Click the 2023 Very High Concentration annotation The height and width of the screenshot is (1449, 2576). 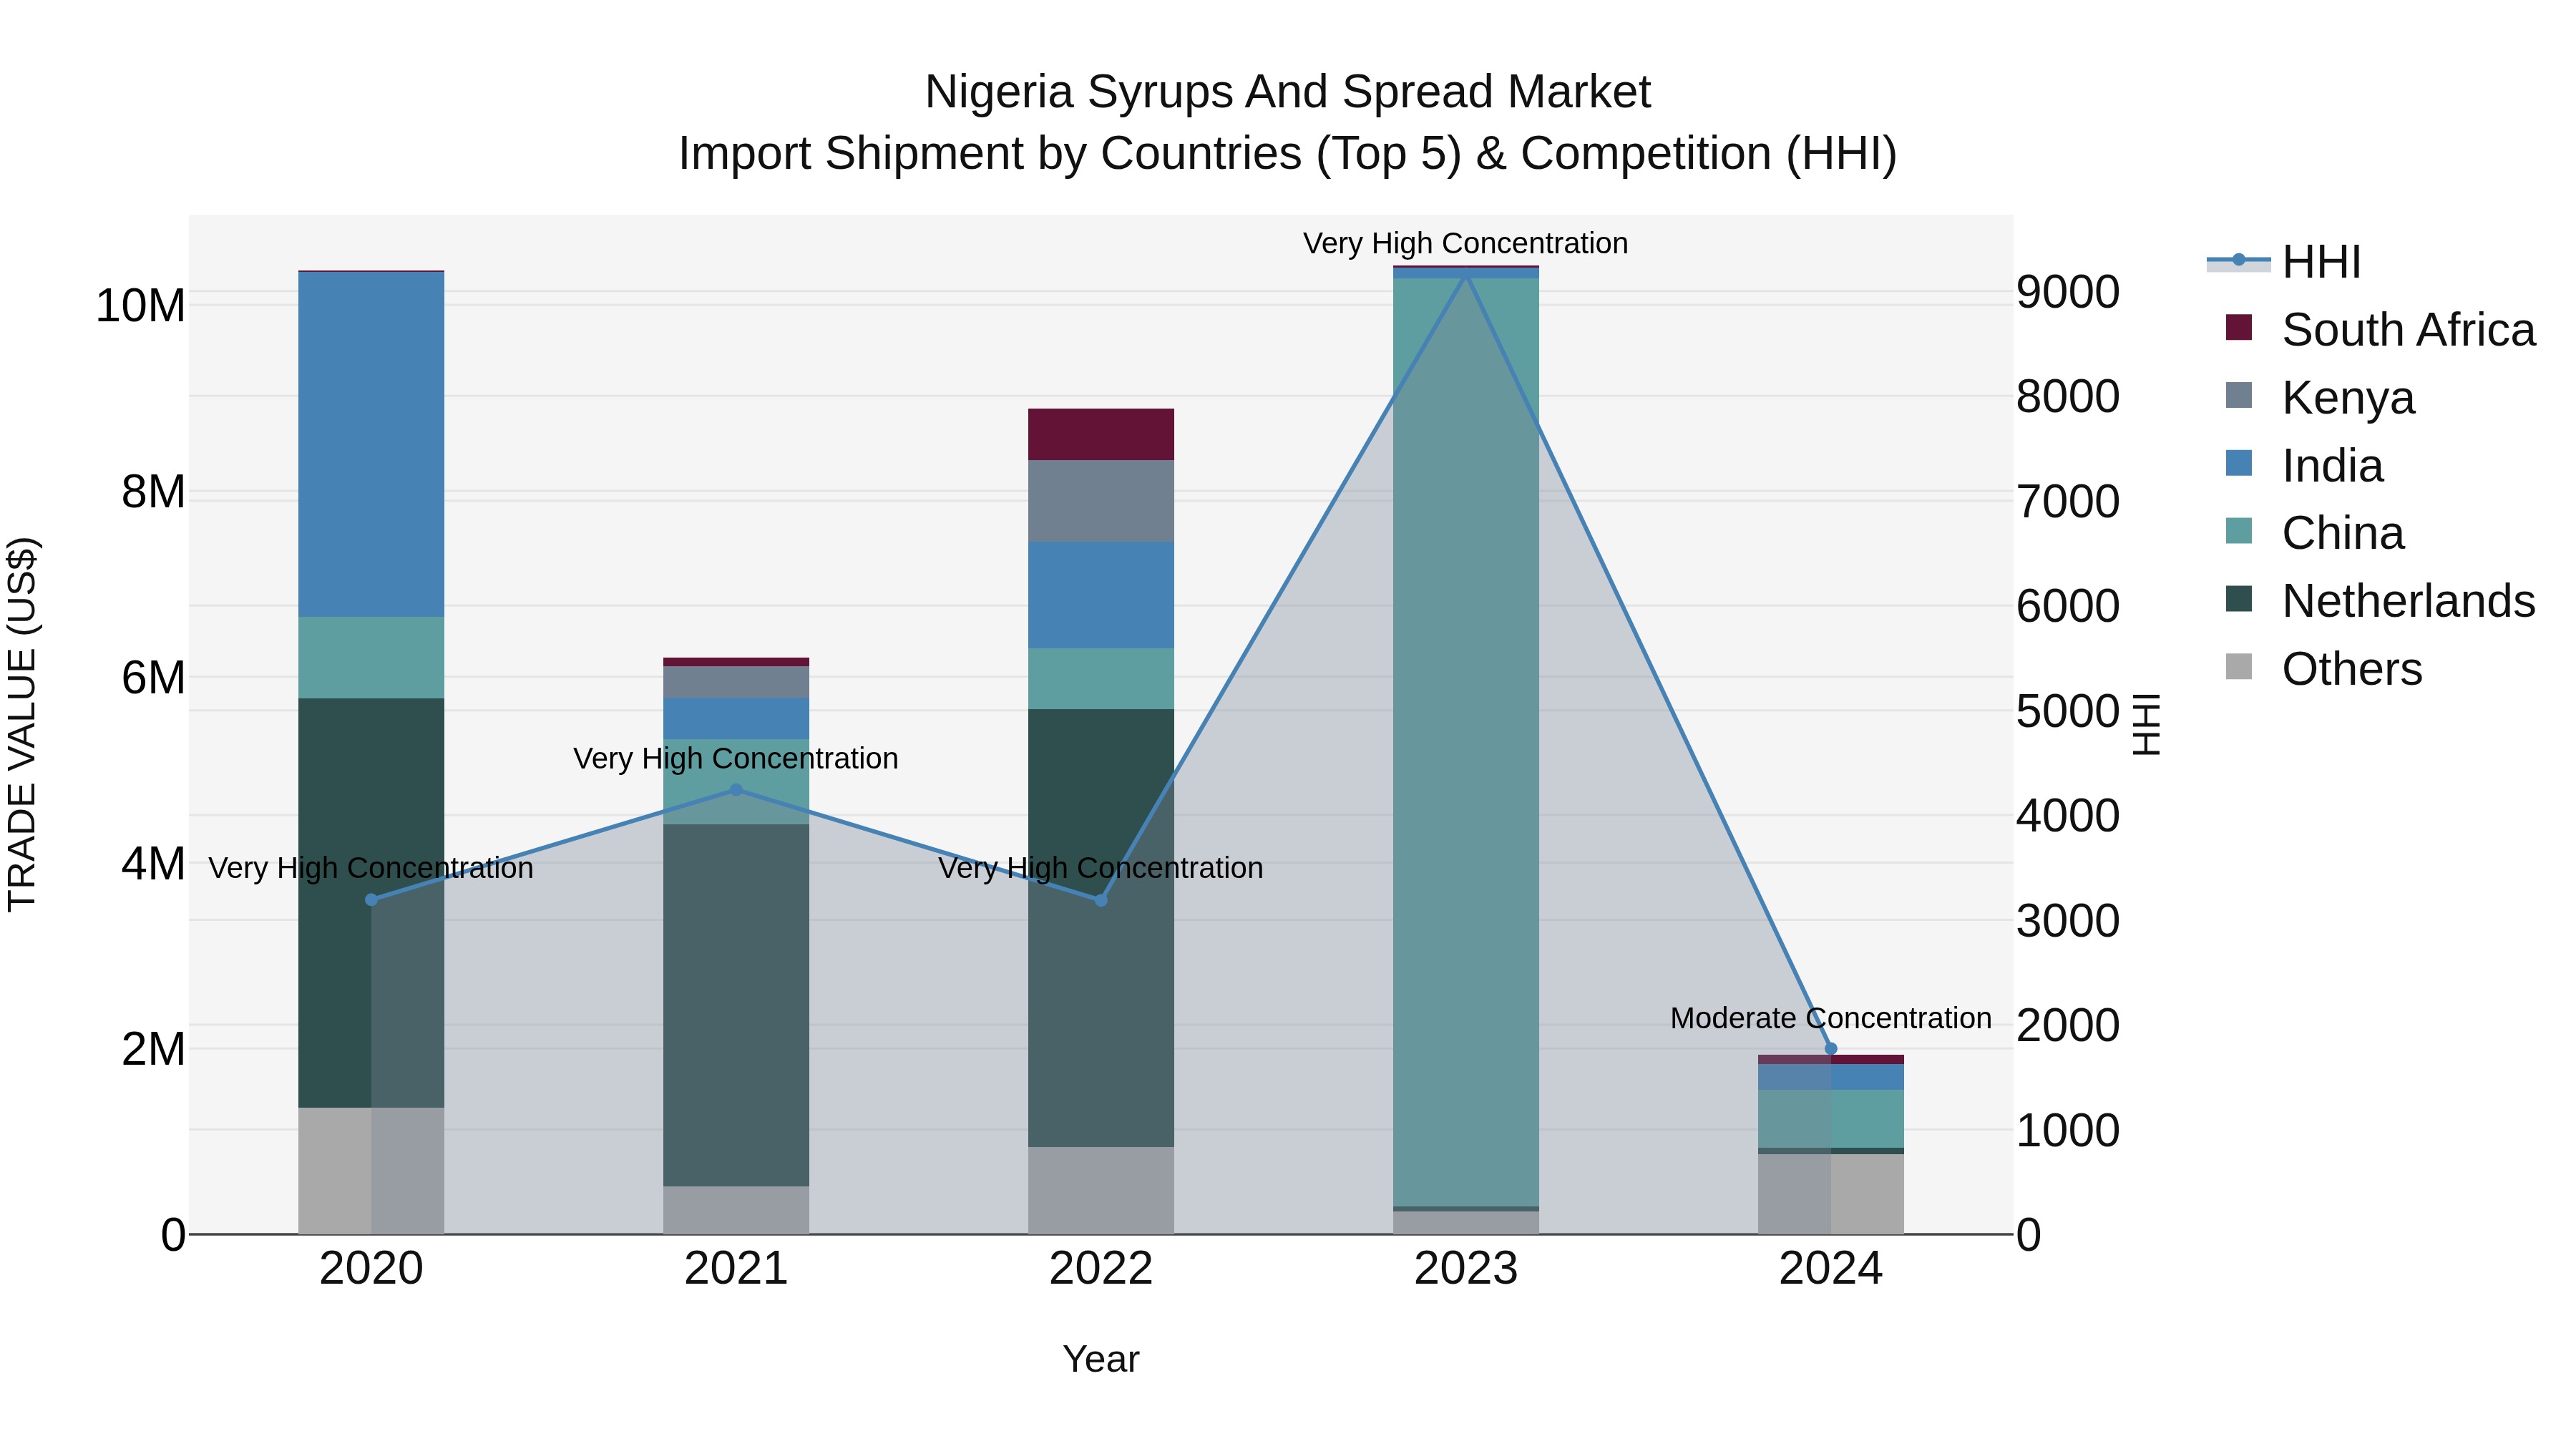[1466, 243]
